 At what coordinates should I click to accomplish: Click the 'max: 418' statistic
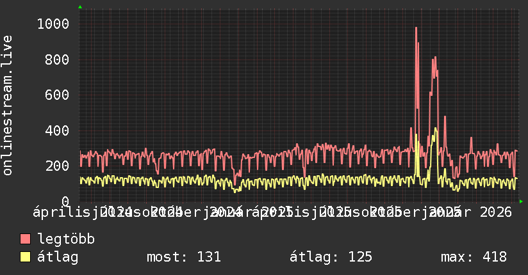coord(474,257)
